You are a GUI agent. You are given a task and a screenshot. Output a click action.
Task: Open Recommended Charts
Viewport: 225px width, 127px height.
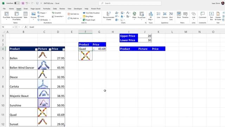pyautogui.click(x=109, y=16)
